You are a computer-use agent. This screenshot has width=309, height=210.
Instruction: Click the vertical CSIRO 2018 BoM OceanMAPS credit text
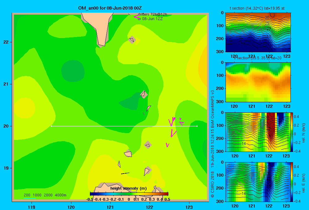pos(213,144)
